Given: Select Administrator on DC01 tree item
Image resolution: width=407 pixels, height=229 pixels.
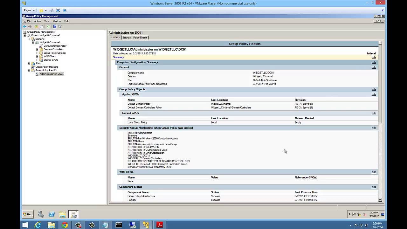Looking at the screenshot, I should [x=51, y=74].
